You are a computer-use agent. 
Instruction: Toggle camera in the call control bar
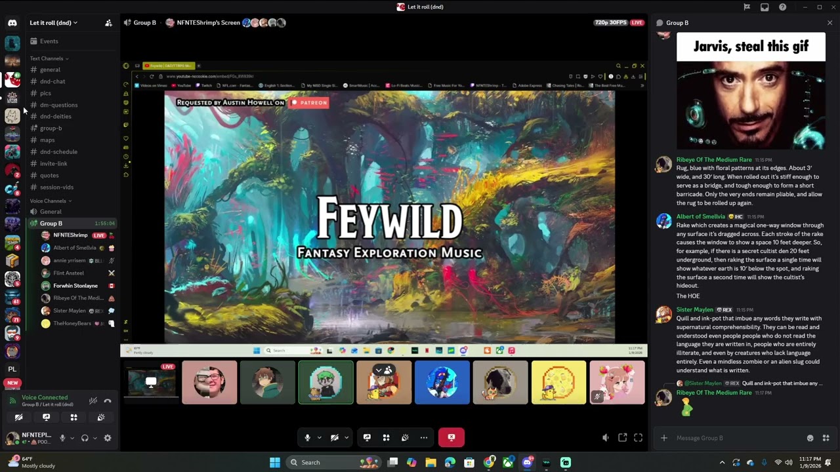[335, 438]
